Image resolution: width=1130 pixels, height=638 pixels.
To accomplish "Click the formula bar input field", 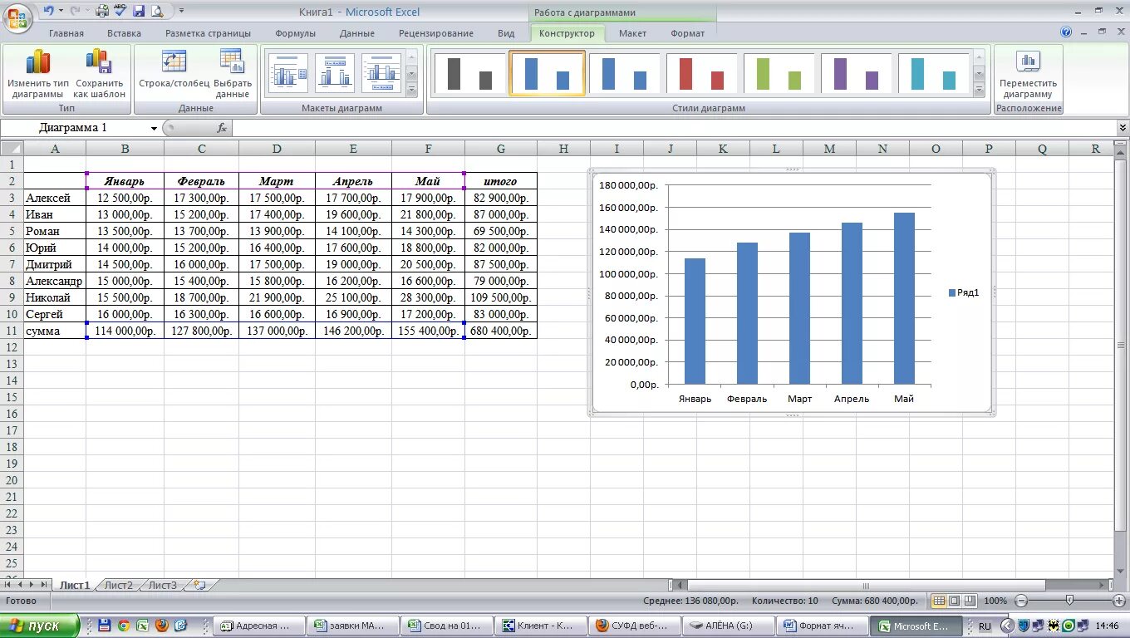I will [x=674, y=128].
